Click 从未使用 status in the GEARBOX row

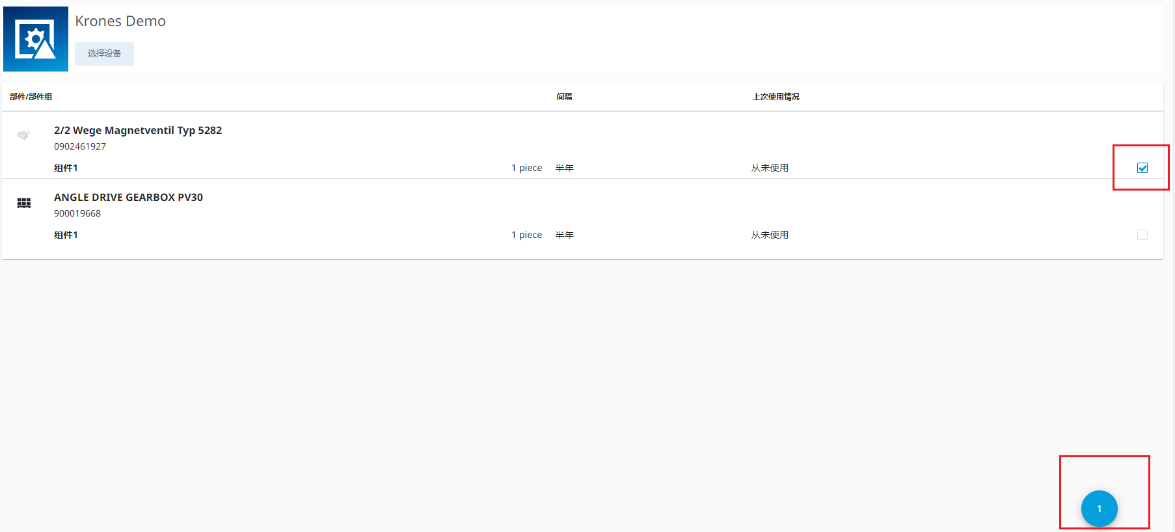pos(770,235)
